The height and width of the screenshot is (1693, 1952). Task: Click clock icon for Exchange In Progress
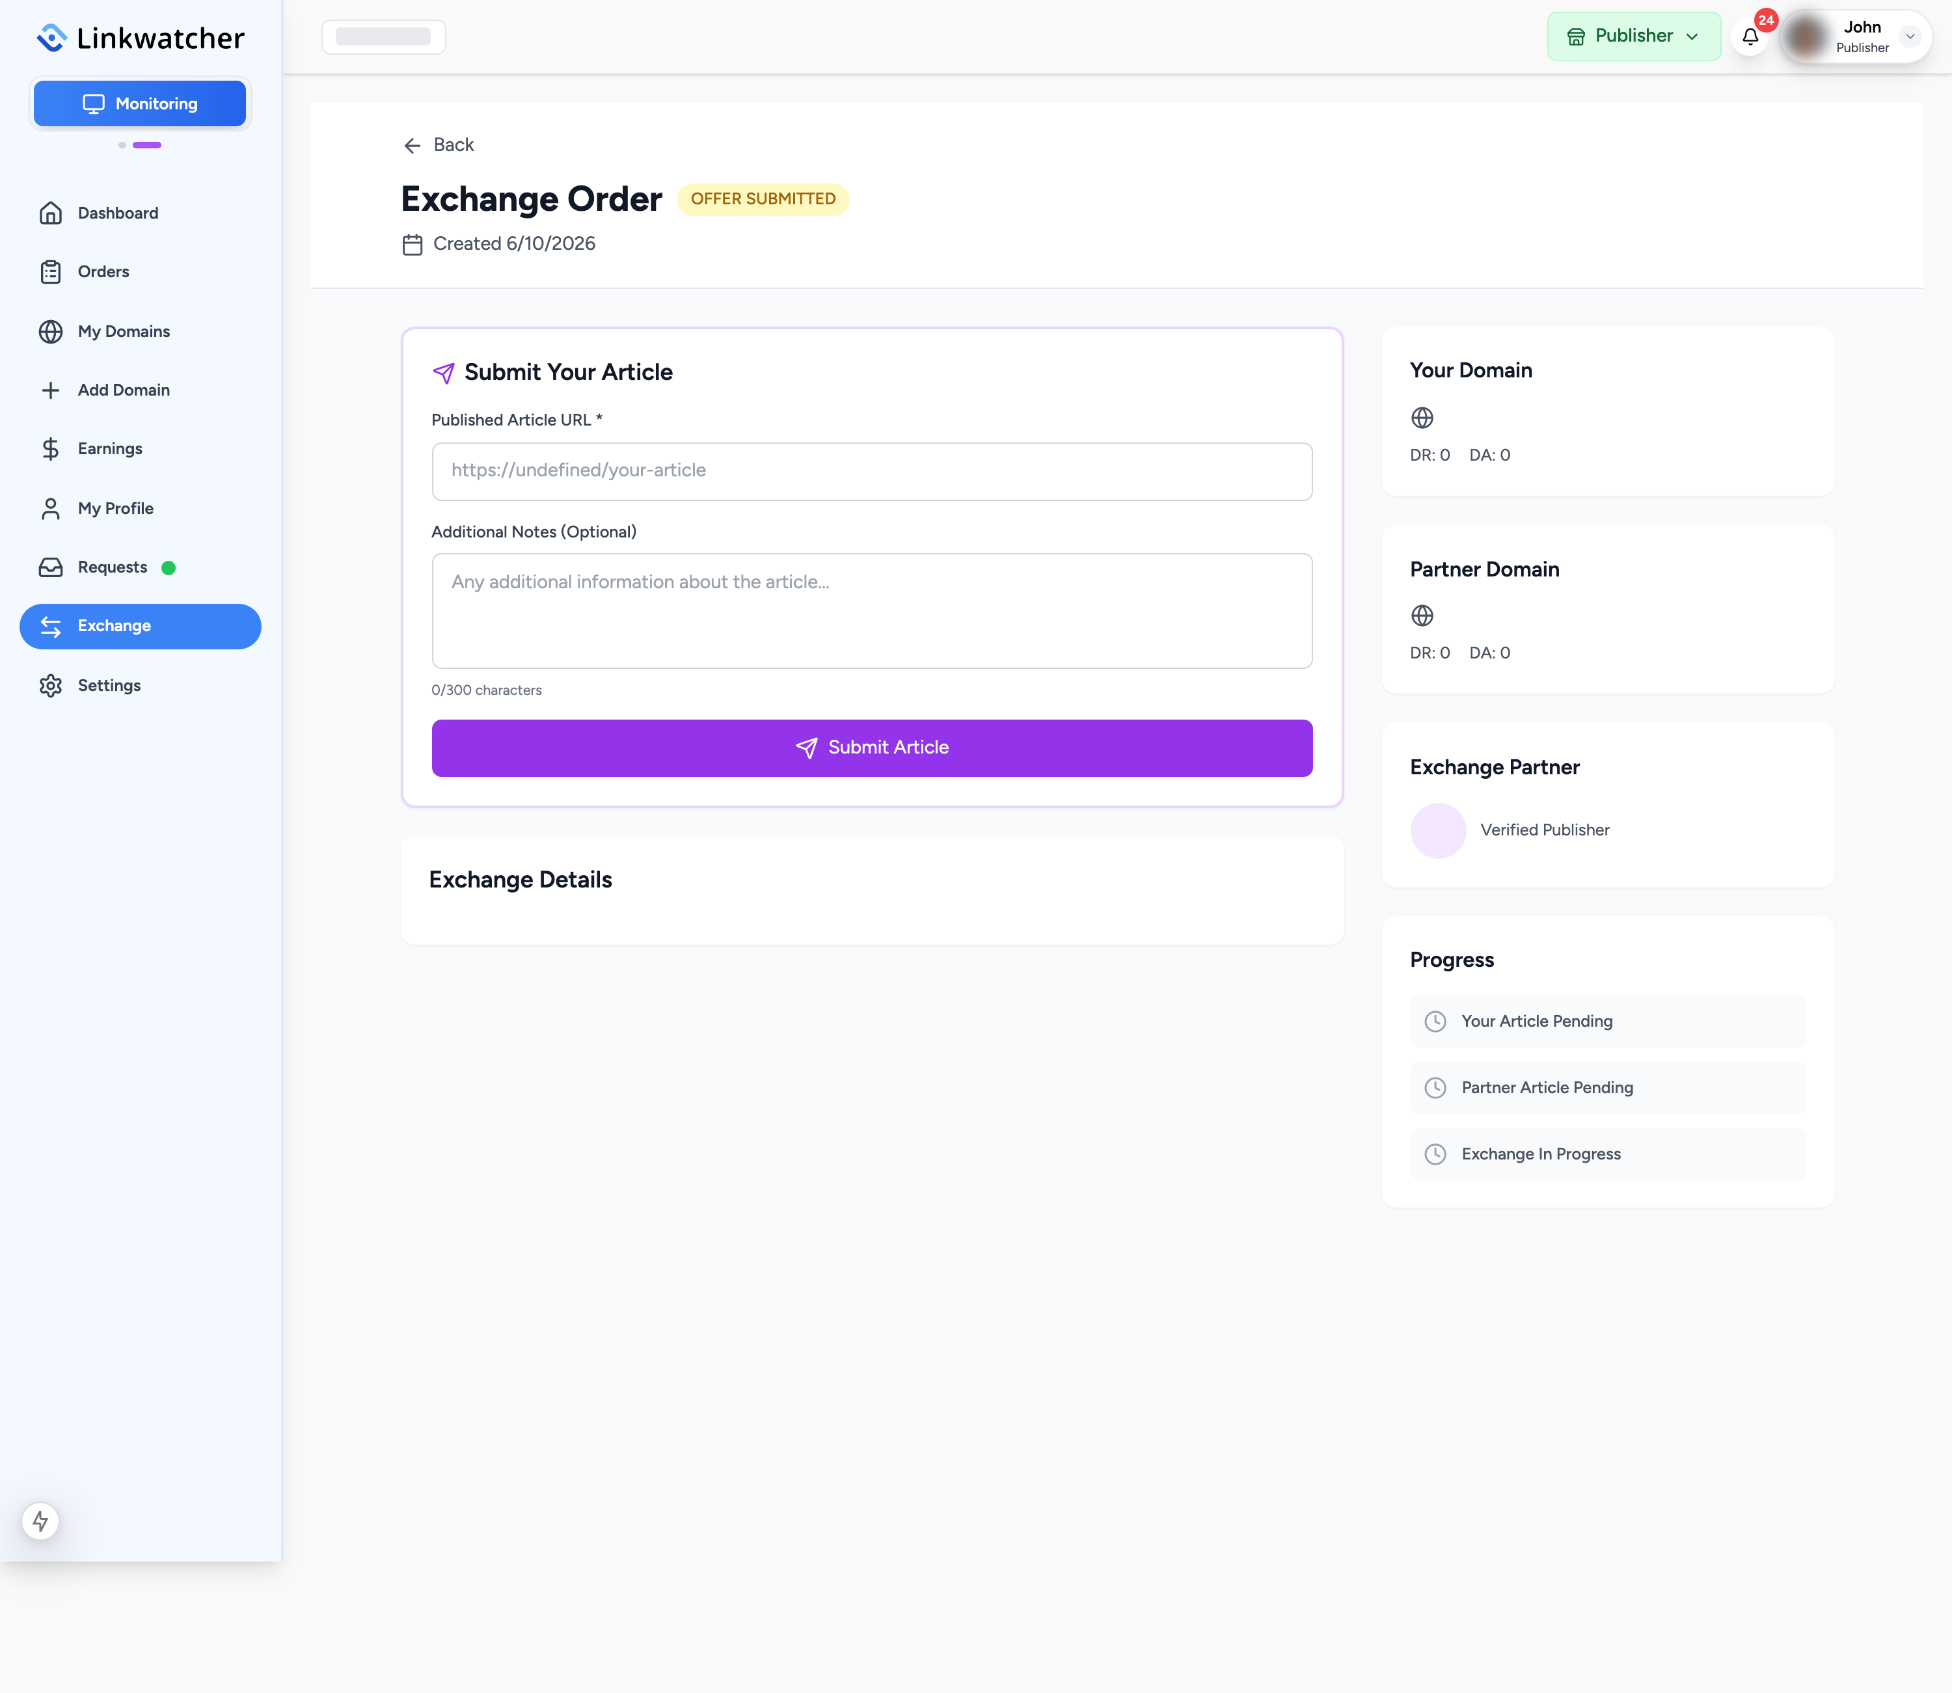click(x=1435, y=1154)
